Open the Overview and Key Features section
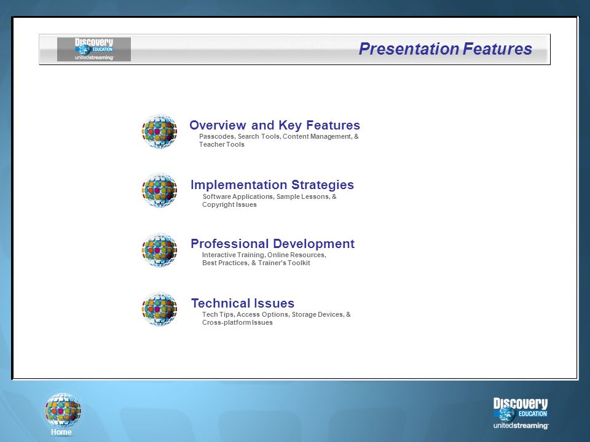Viewport: 590px width, 442px height. pyautogui.click(x=275, y=125)
